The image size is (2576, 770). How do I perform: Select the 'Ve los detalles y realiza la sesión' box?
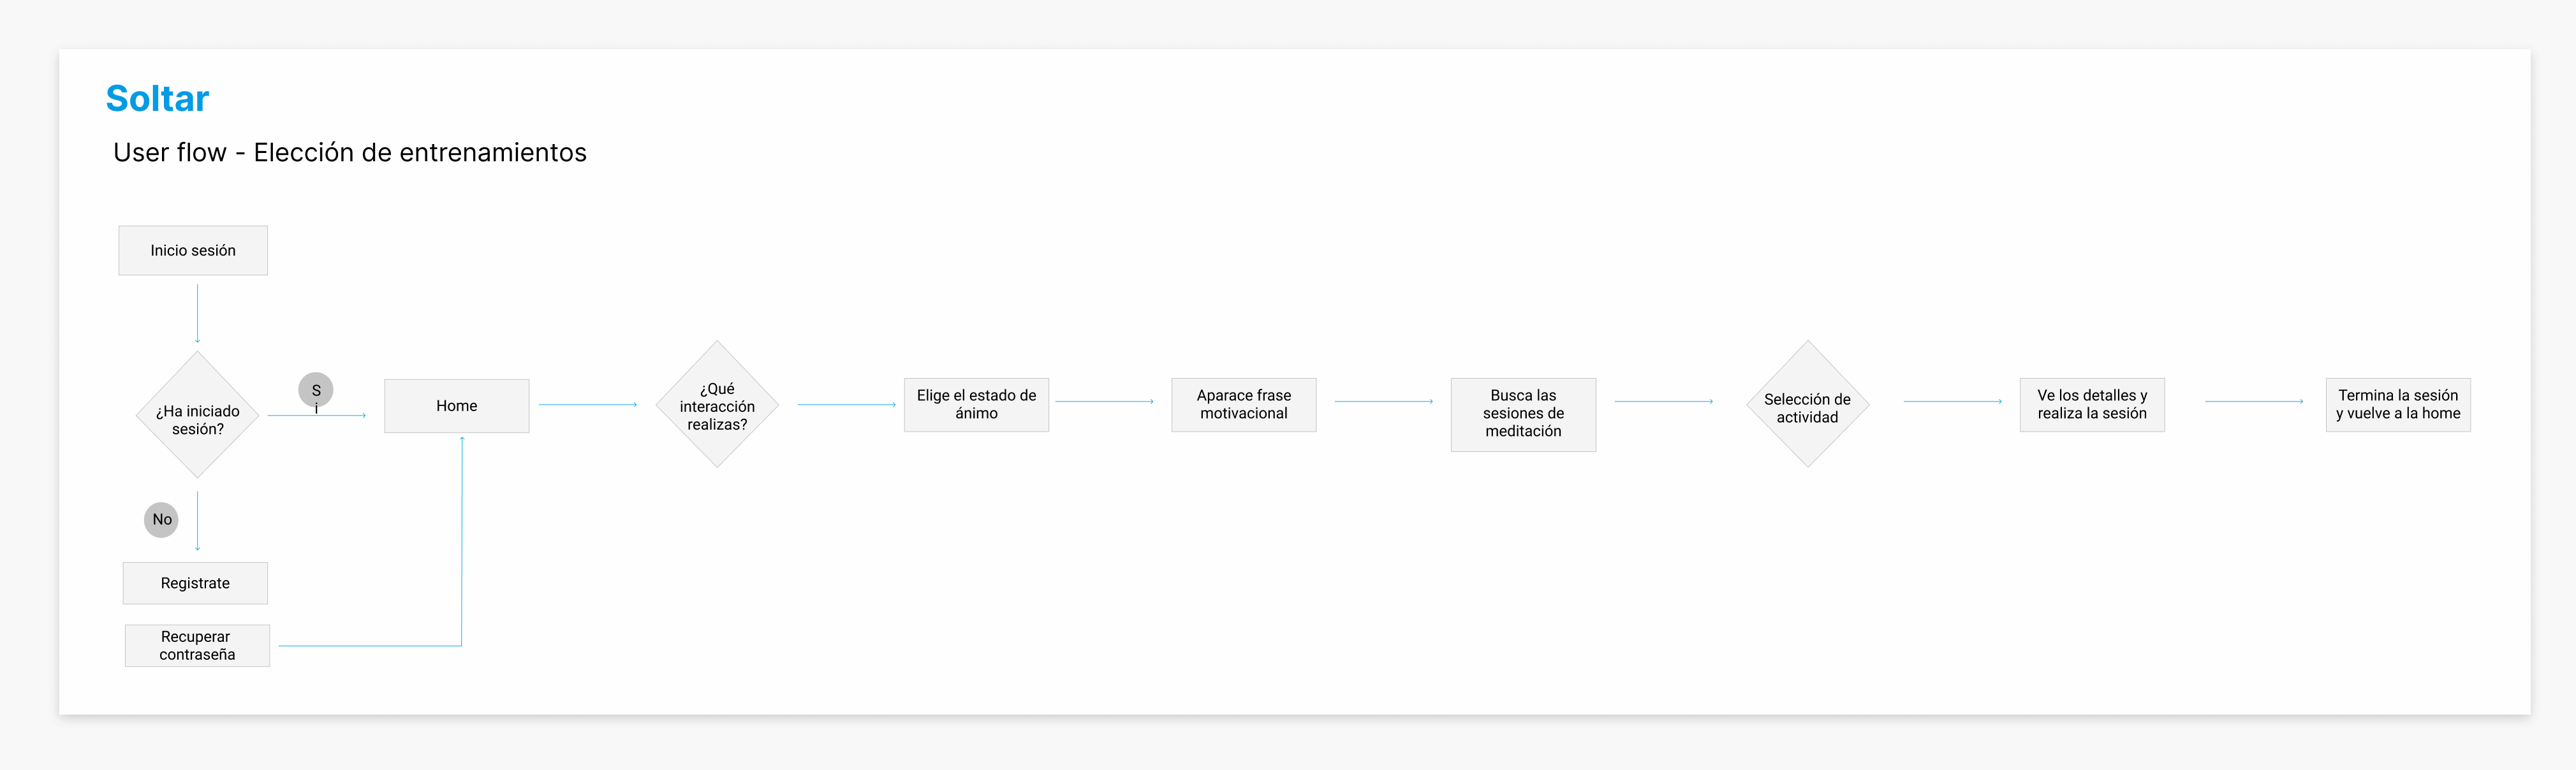tap(2092, 404)
